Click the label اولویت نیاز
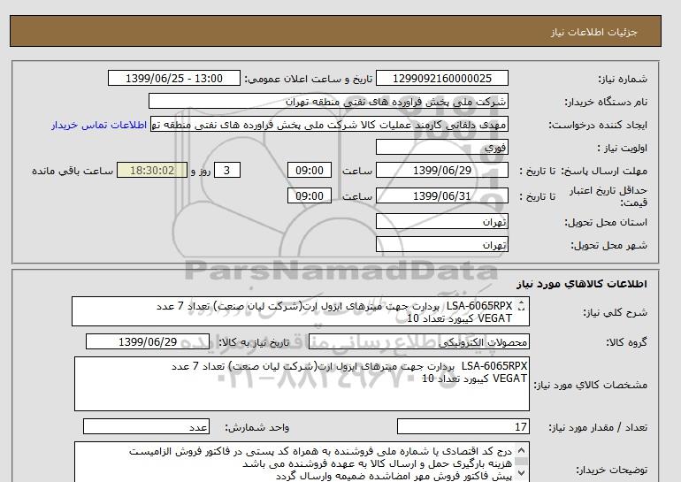The height and width of the screenshot is (482, 681). [x=623, y=148]
